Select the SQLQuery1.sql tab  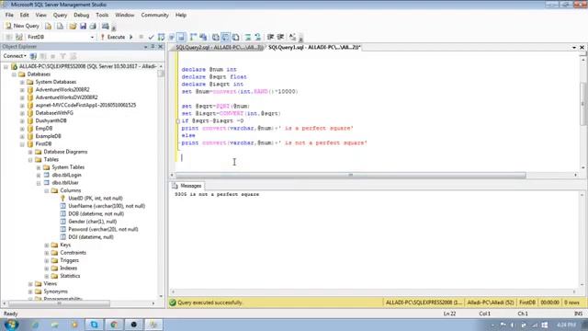[314, 47]
